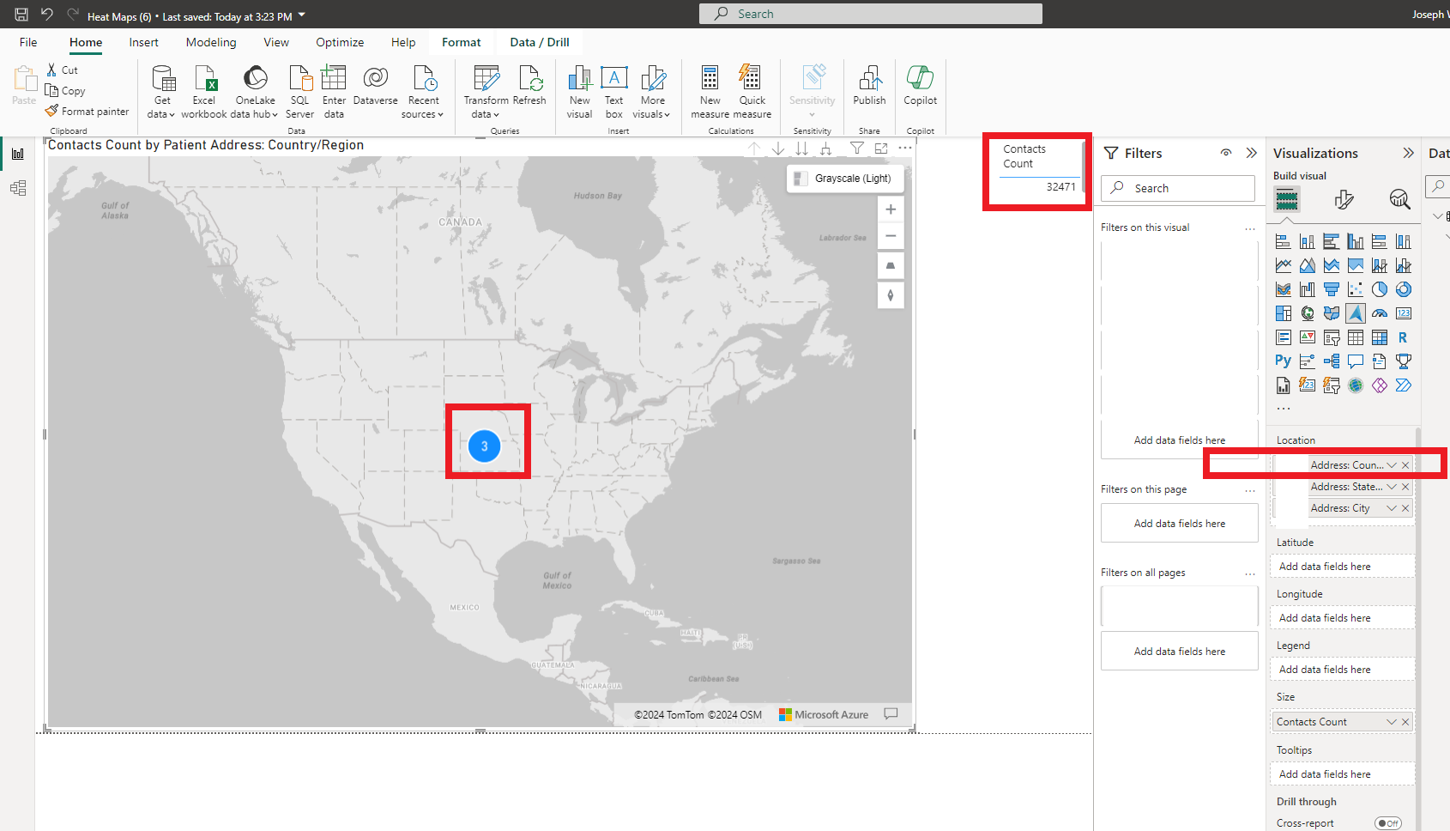The height and width of the screenshot is (831, 1450).
Task: Open Transform data
Action: coord(486,92)
